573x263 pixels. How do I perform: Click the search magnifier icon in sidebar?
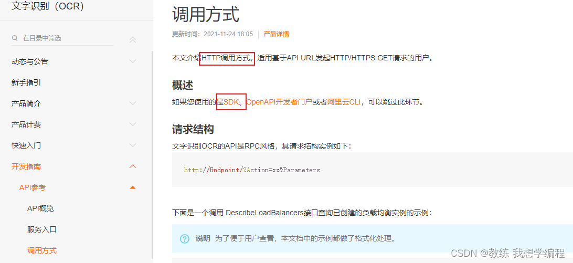pyautogui.click(x=15, y=38)
